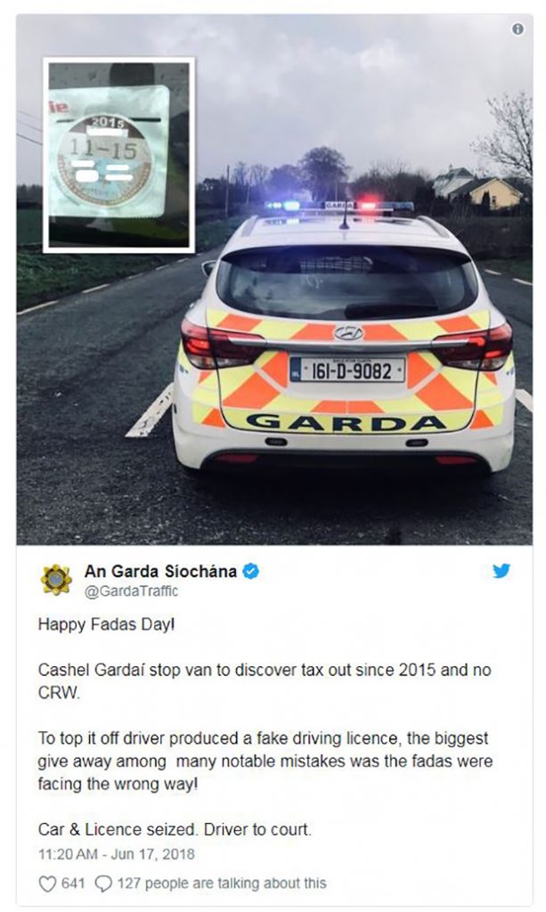Open the An Garda Síochána profile name
Viewport: 546px width, 912px height.
tap(160, 571)
